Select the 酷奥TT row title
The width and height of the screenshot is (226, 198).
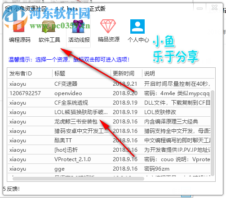(63, 141)
